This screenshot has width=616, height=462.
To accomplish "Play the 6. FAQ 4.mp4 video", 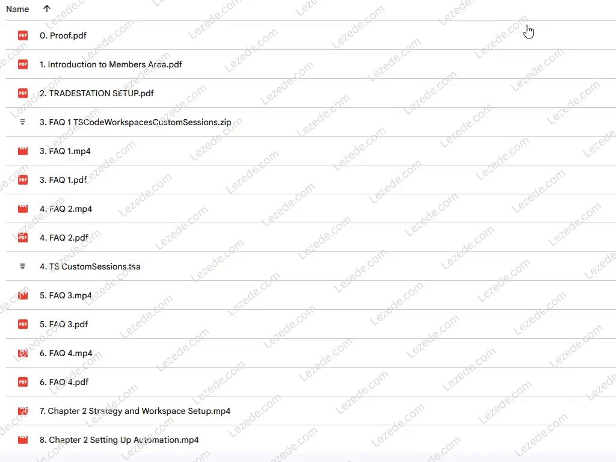I will pos(66,353).
